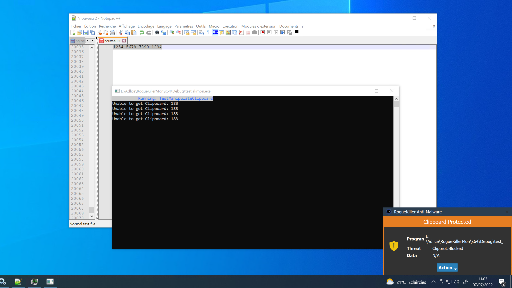Click the Print icon in toolbar
Viewport: 512px width, 288px height.
(112, 32)
